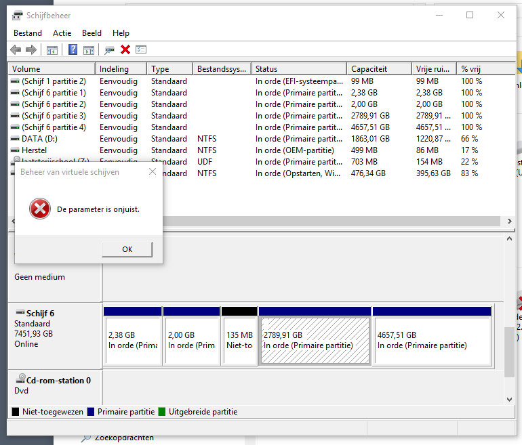Close the Beheer van virtuele schijven dialog
Screen dimensions: 522x445
point(153,172)
